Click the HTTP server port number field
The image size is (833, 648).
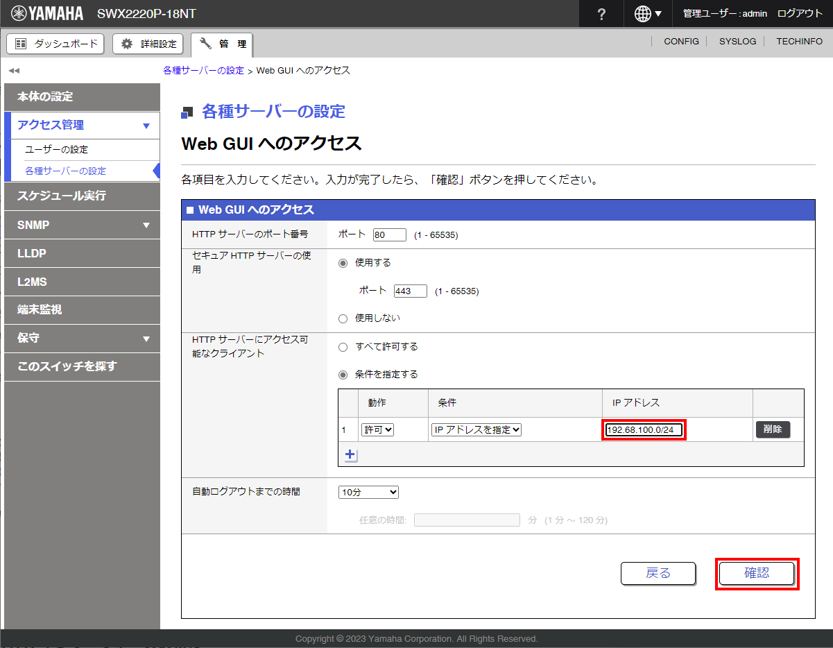click(389, 235)
